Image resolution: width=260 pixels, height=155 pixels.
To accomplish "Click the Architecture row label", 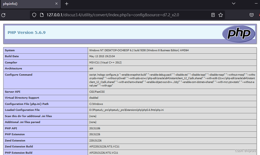I will coord(13,68).
